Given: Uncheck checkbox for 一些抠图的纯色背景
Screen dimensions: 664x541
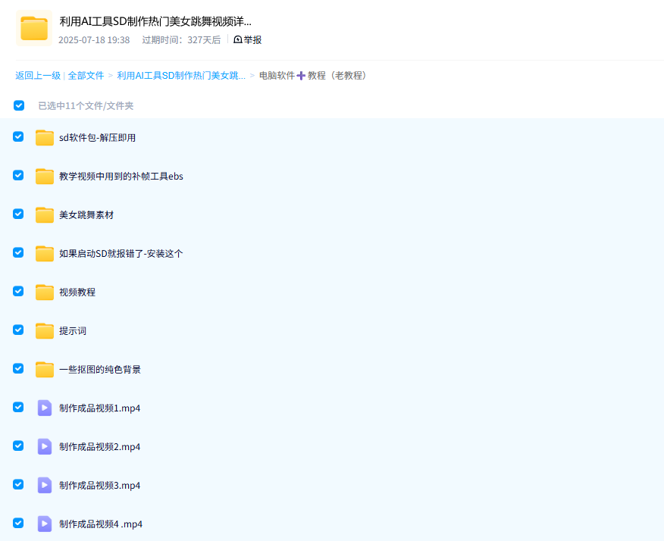Looking at the screenshot, I should (x=18, y=368).
